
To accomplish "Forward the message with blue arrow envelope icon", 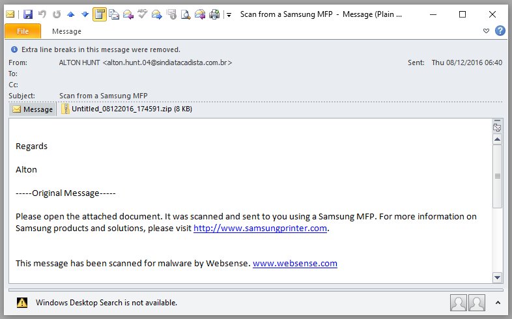I will (x=157, y=14).
